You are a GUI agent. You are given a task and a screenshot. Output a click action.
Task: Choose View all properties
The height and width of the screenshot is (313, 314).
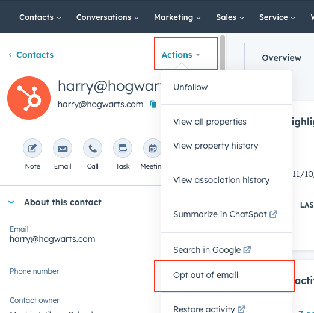tap(210, 122)
